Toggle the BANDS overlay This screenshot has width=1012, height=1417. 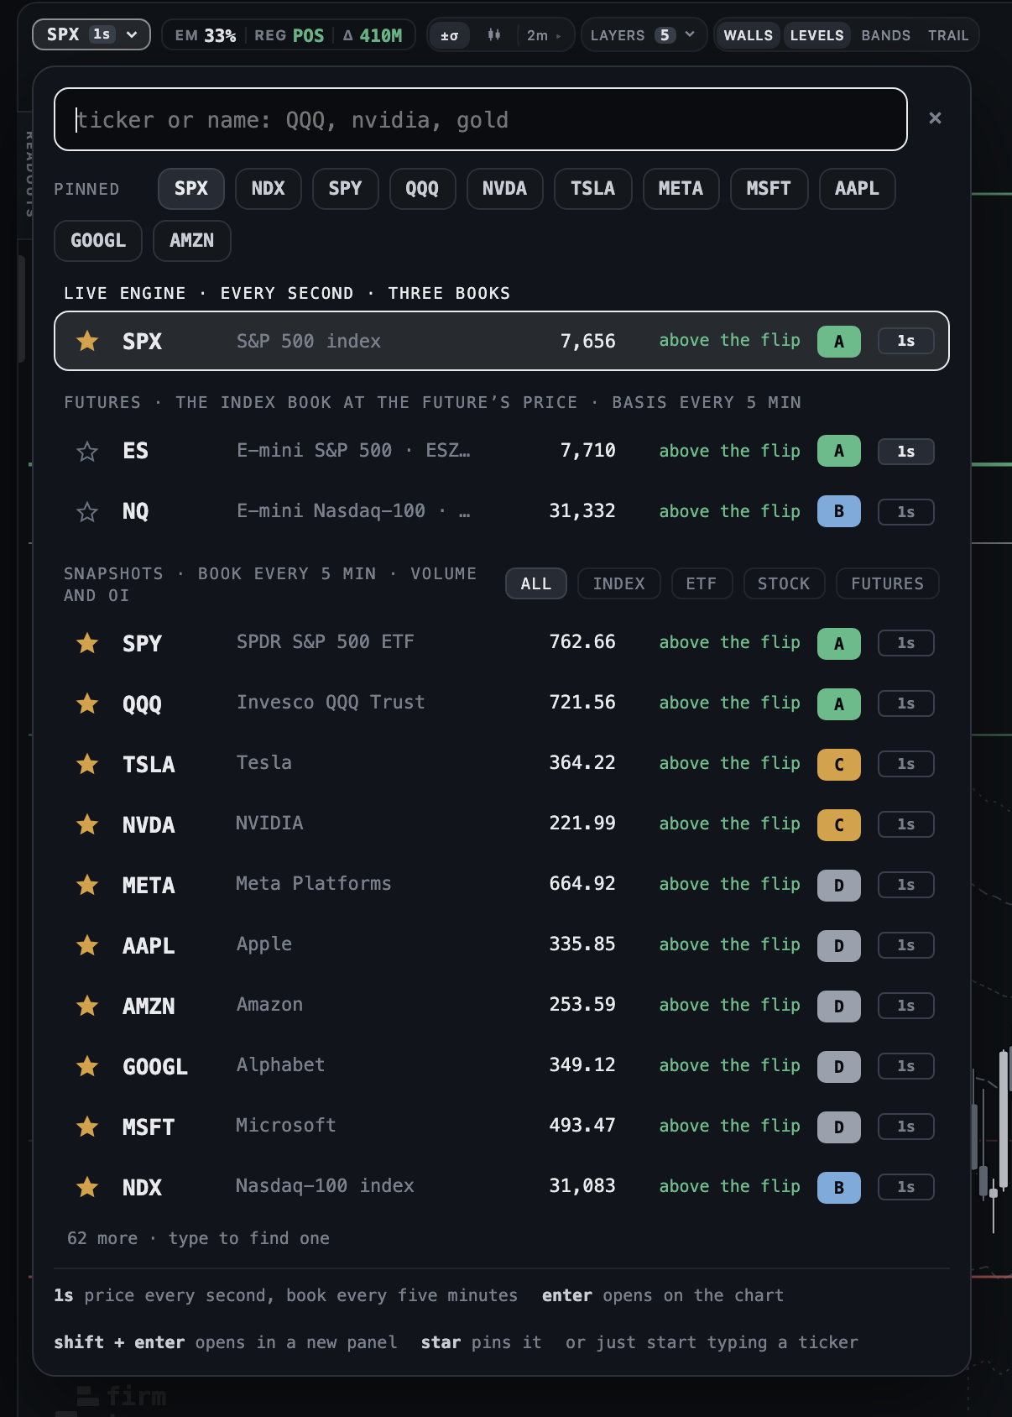pyautogui.click(x=886, y=35)
